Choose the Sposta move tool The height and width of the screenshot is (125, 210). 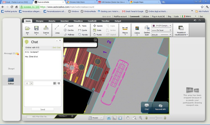pos(98,26)
